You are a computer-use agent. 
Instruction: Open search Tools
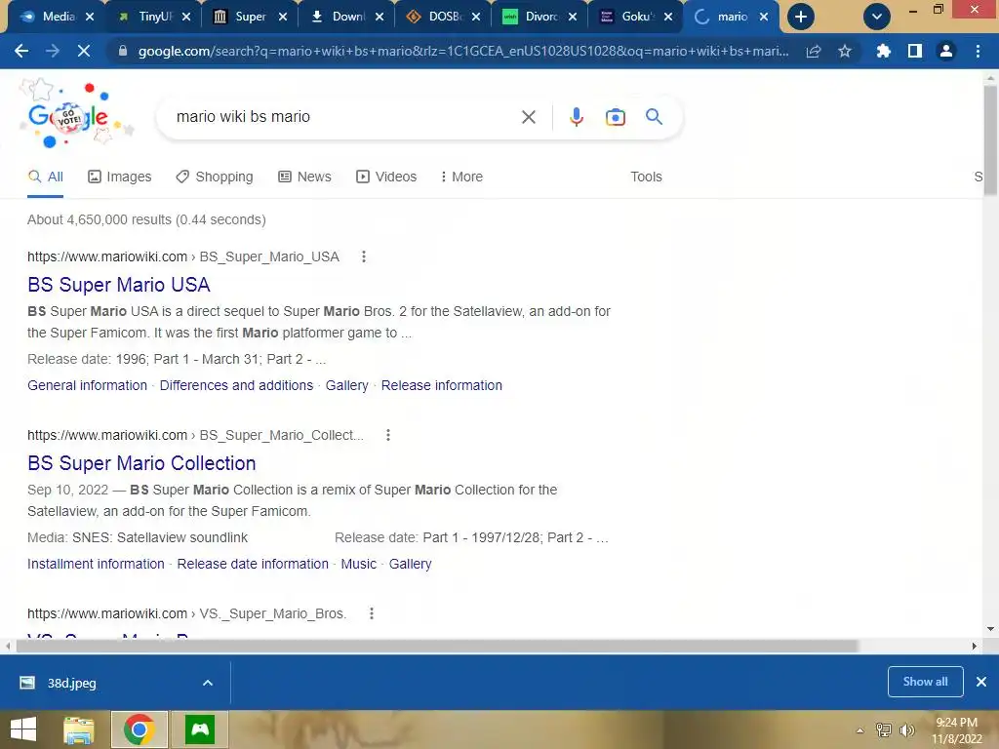click(646, 177)
